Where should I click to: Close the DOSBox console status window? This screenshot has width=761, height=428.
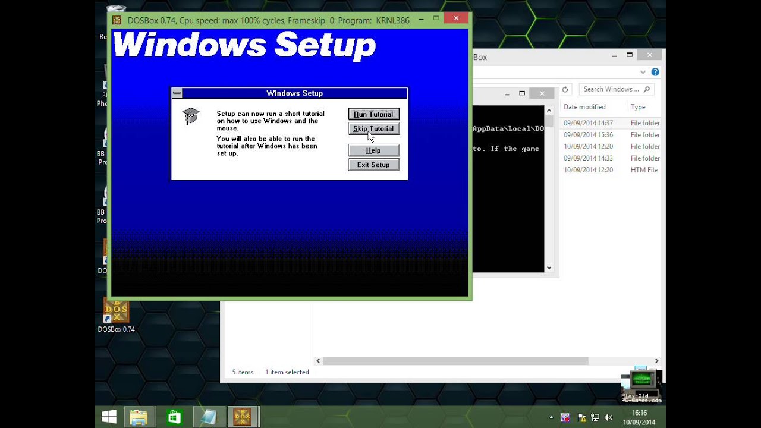542,93
